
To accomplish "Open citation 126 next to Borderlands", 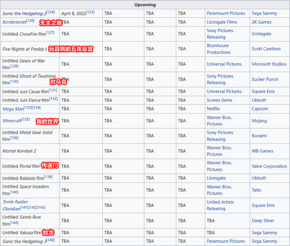I will click(x=30, y=20).
